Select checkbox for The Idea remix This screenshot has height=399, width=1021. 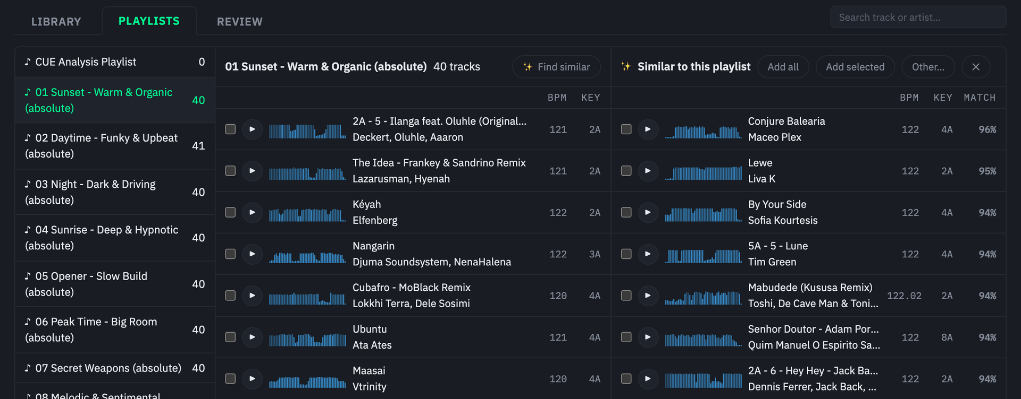(x=230, y=171)
